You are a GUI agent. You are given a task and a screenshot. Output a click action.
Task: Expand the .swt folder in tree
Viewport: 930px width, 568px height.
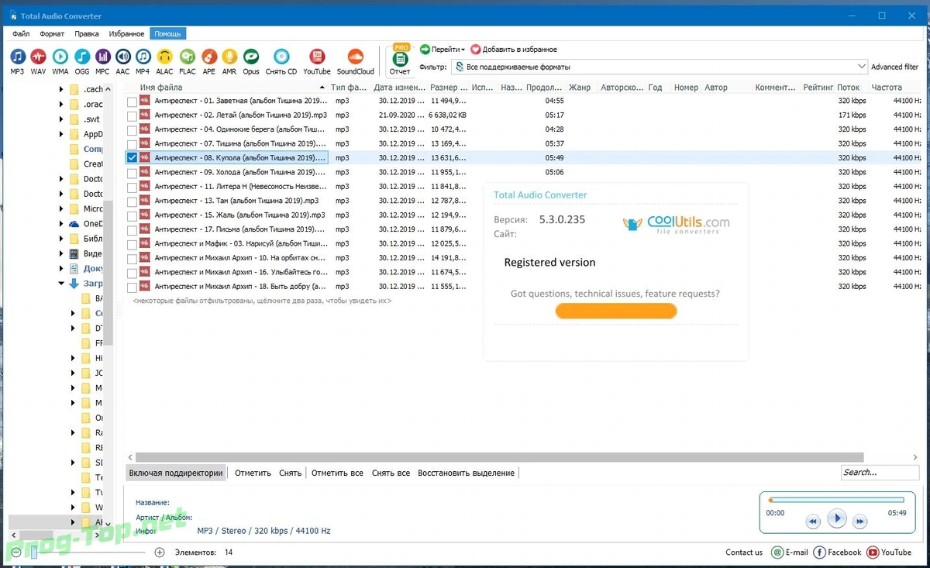click(62, 119)
